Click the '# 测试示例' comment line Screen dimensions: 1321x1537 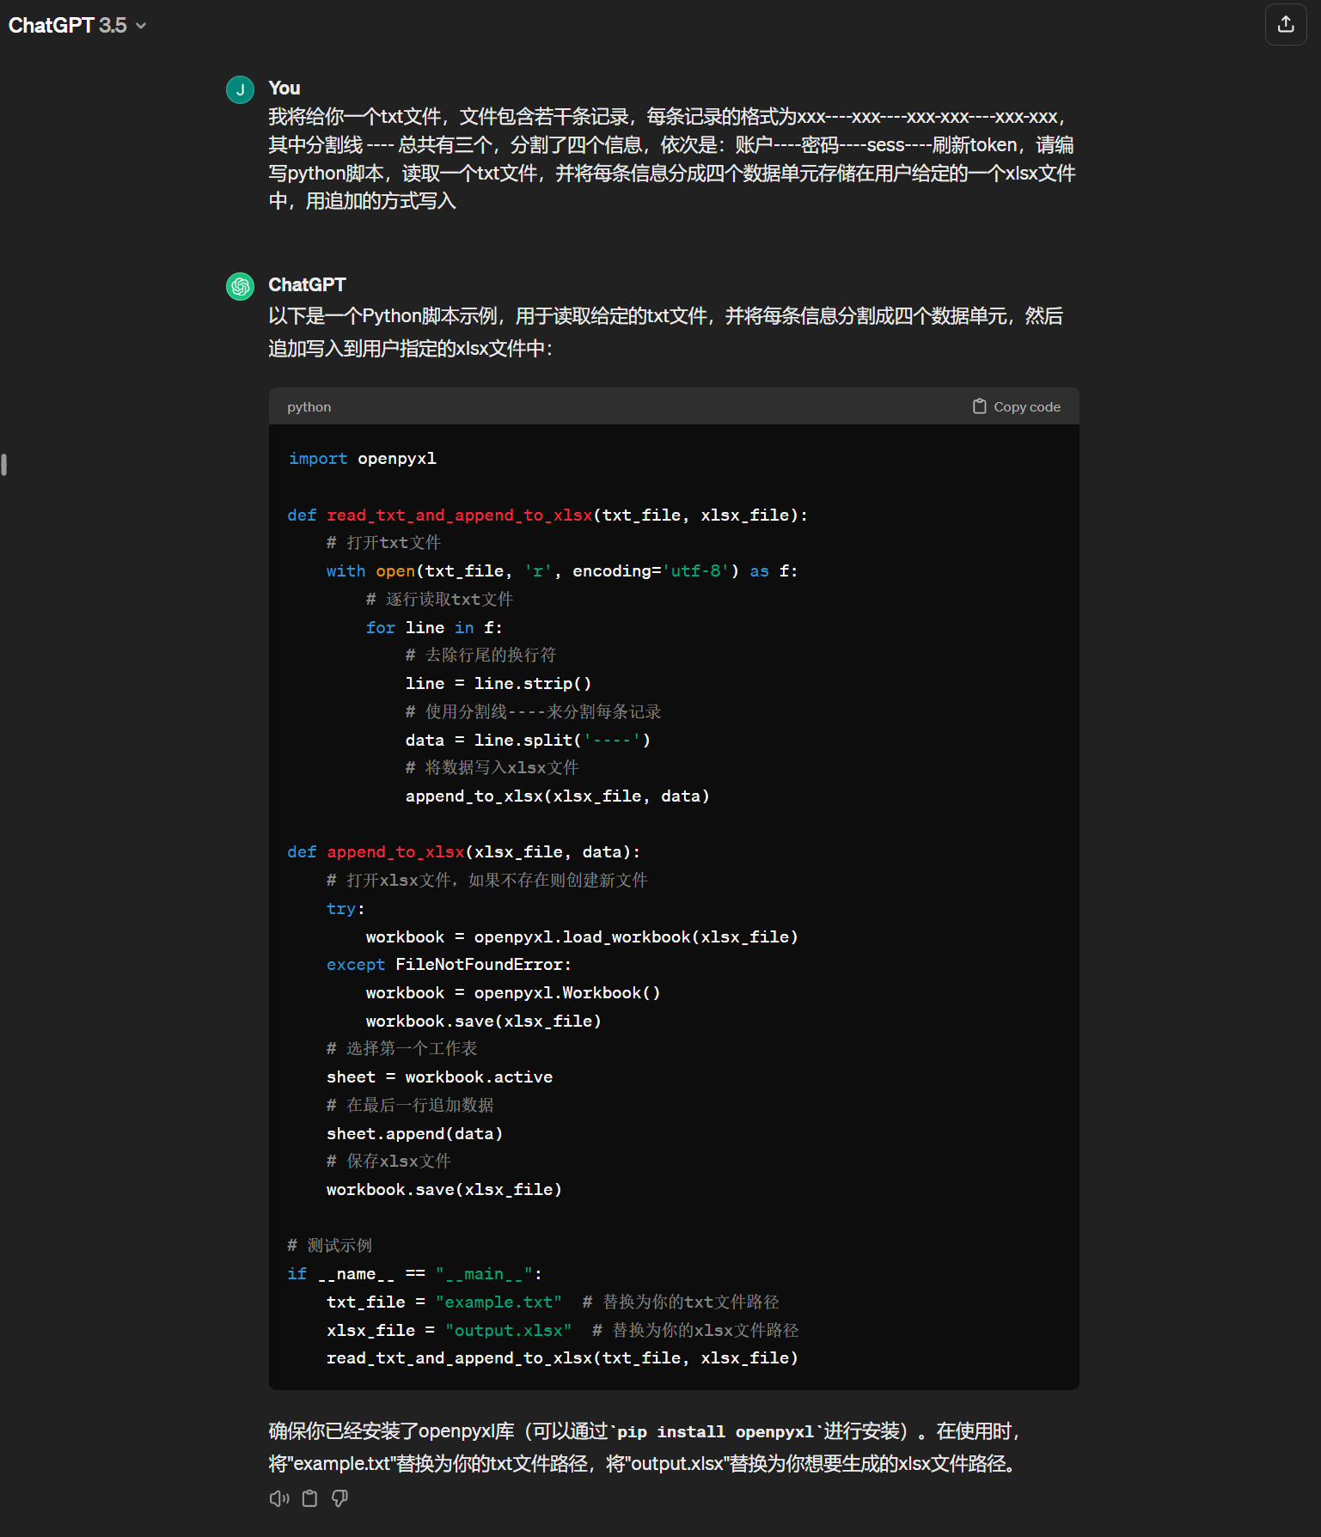(x=330, y=1246)
